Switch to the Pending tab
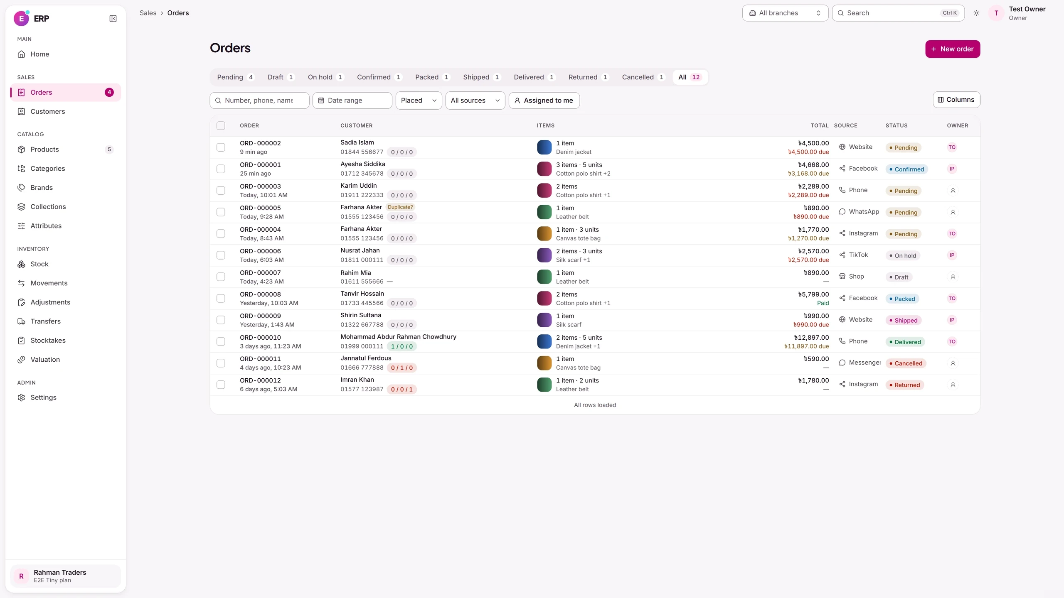This screenshot has width=1064, height=598. [235, 77]
